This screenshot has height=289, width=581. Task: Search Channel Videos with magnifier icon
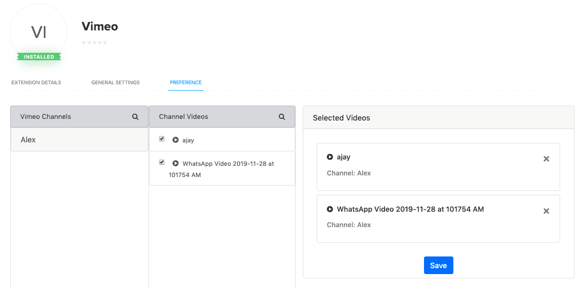282,117
